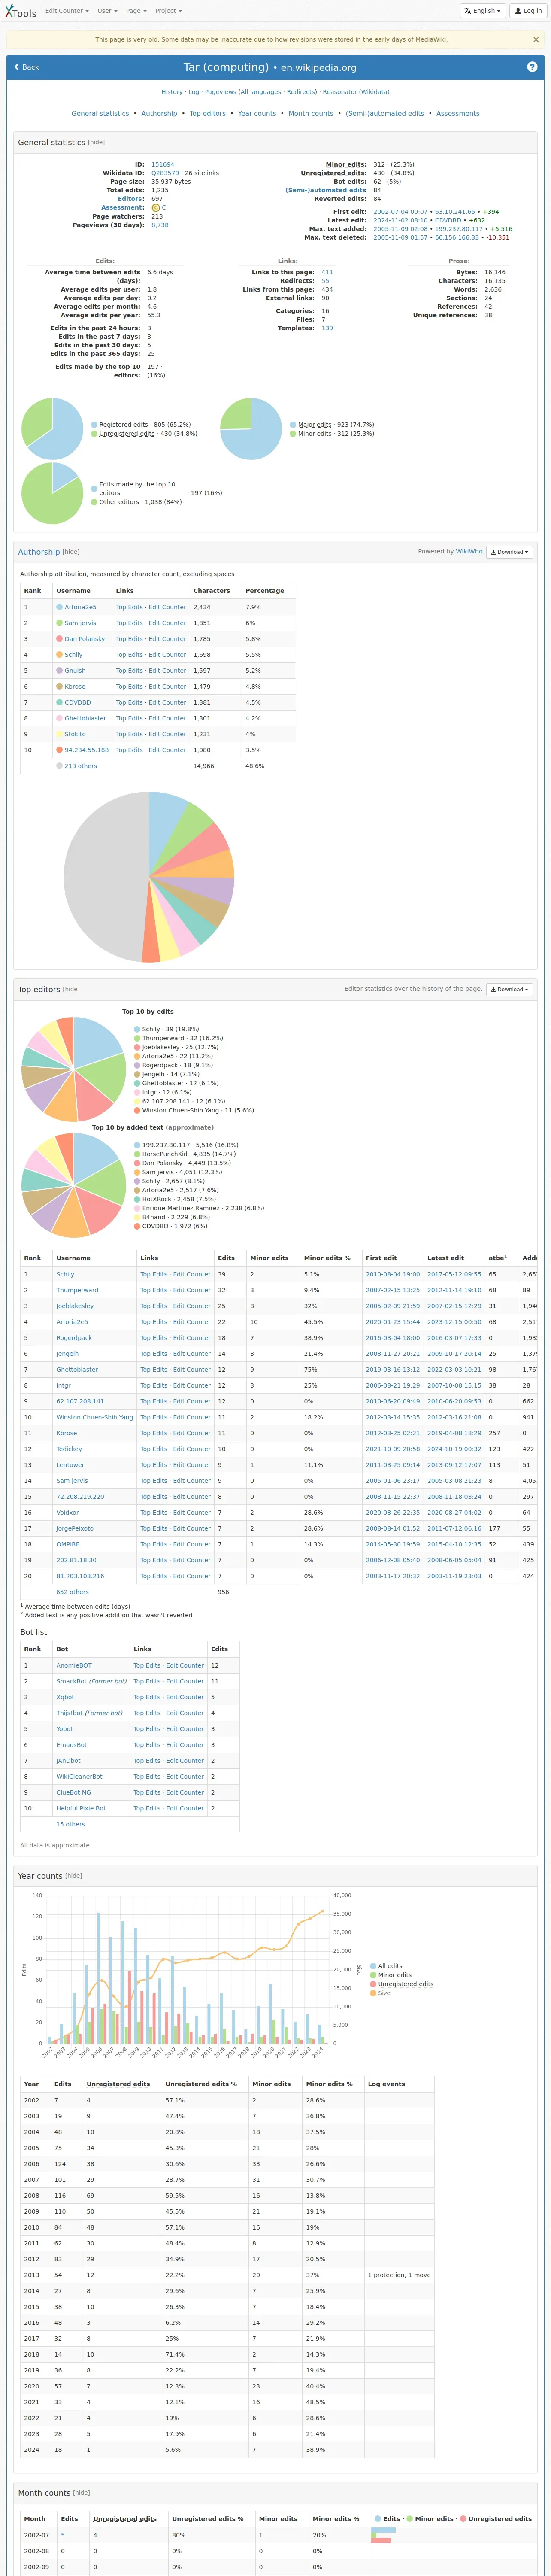Image resolution: width=551 pixels, height=2576 pixels.
Task: Open Schily user in Top editors table
Action: (65, 1274)
